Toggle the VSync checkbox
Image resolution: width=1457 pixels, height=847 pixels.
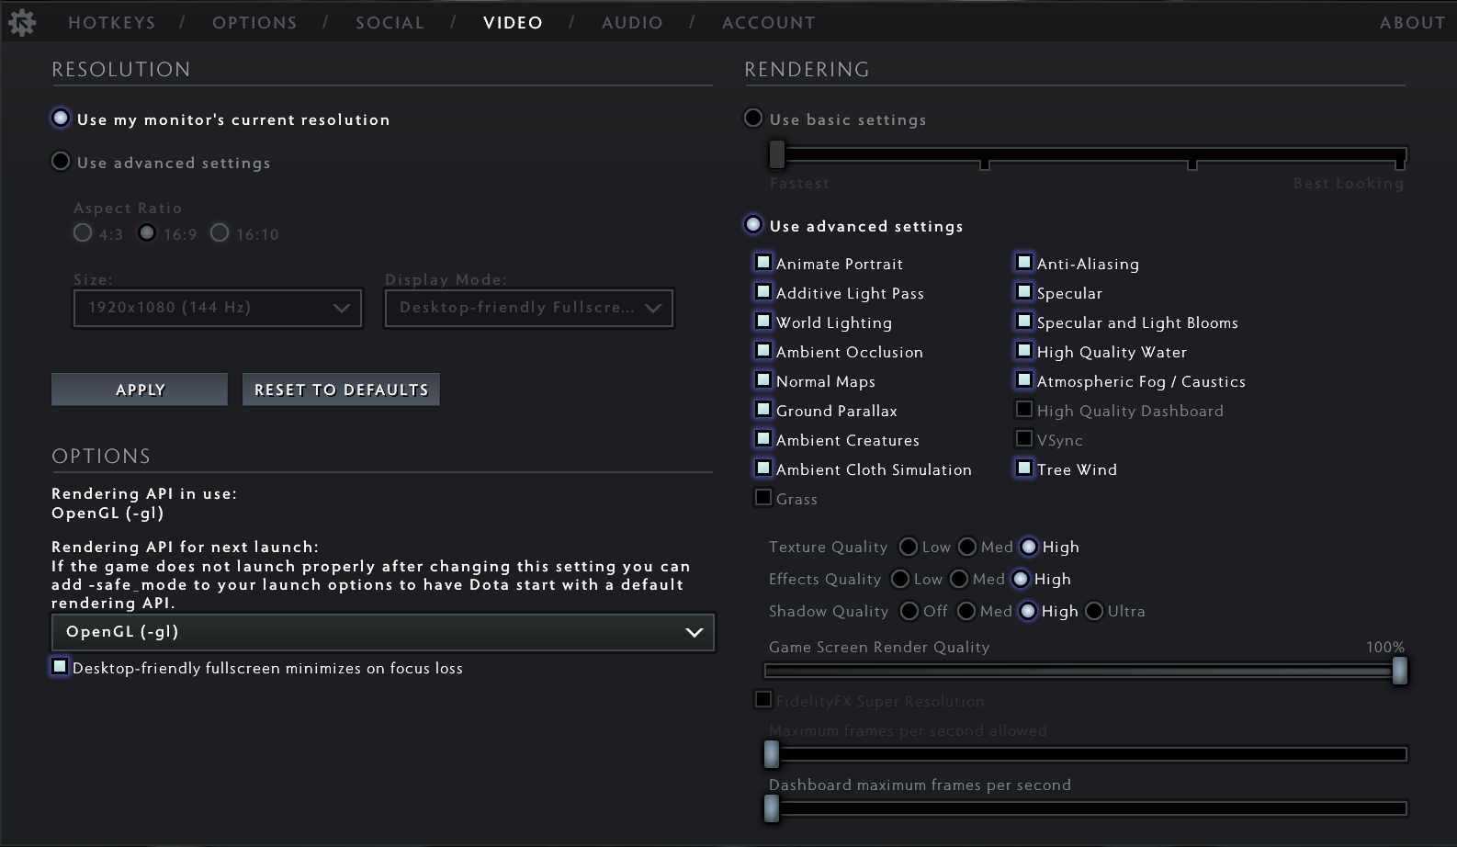click(x=1024, y=438)
